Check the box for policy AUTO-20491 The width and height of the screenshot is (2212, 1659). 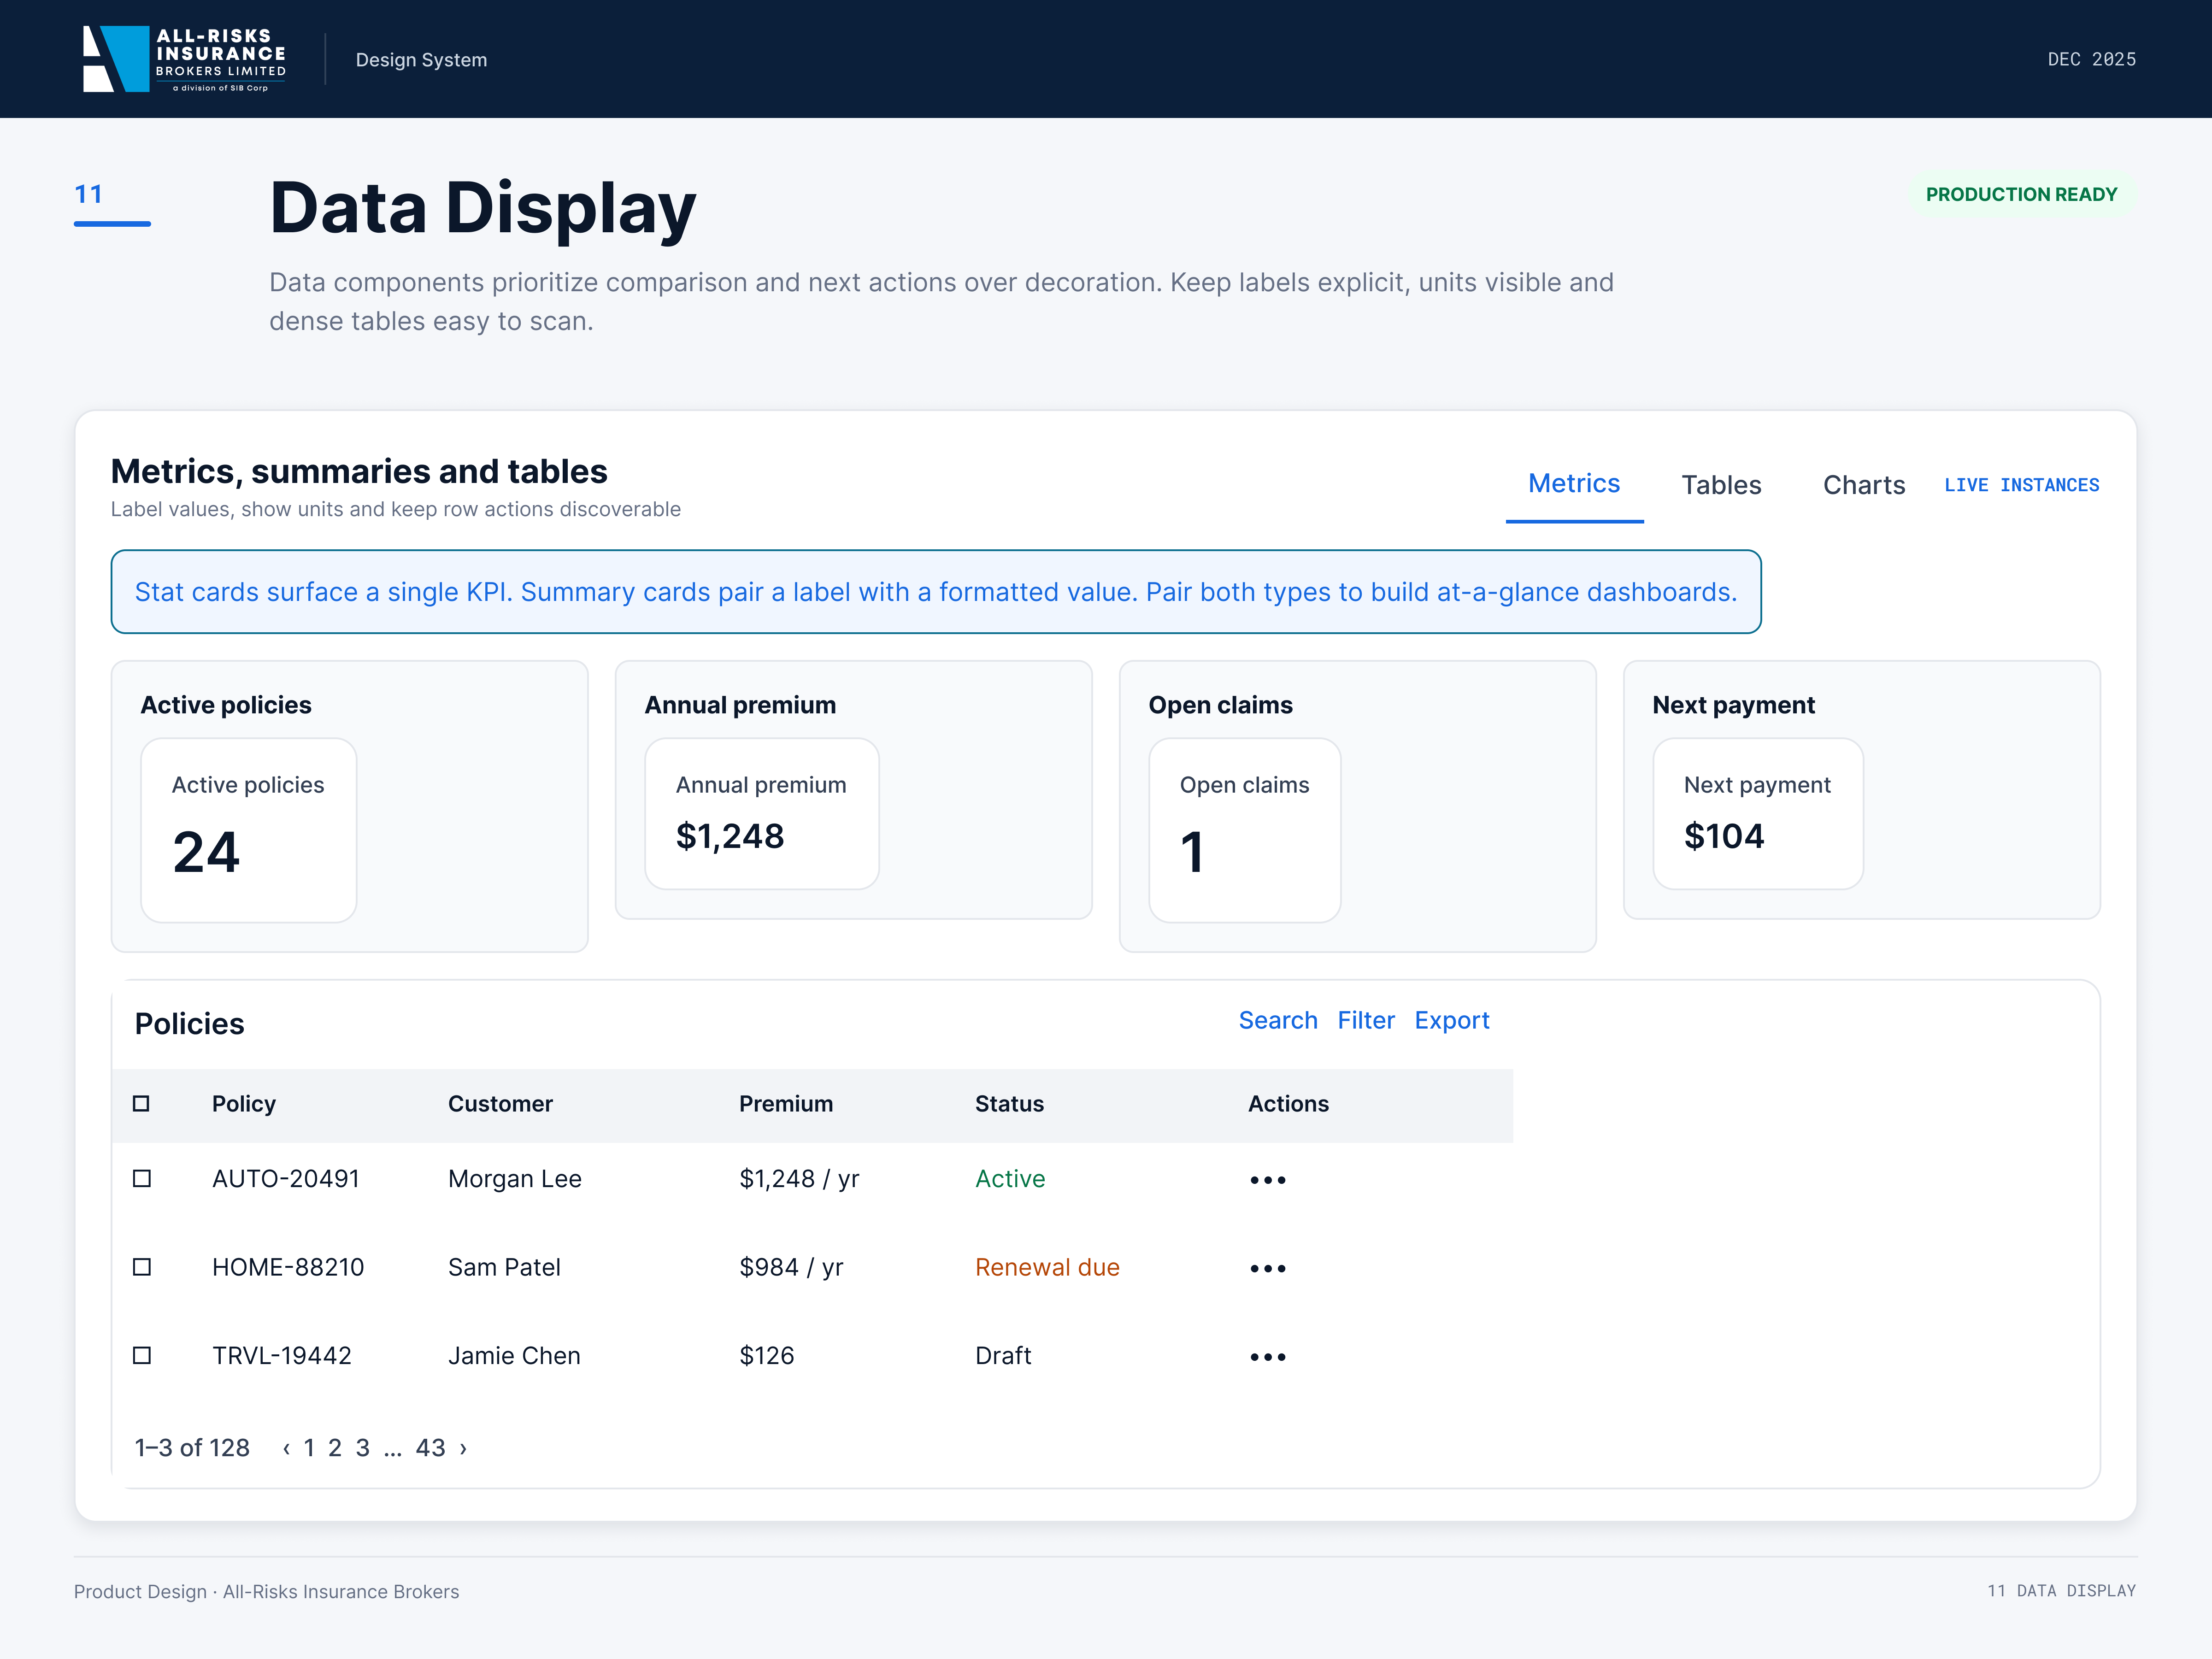click(142, 1178)
